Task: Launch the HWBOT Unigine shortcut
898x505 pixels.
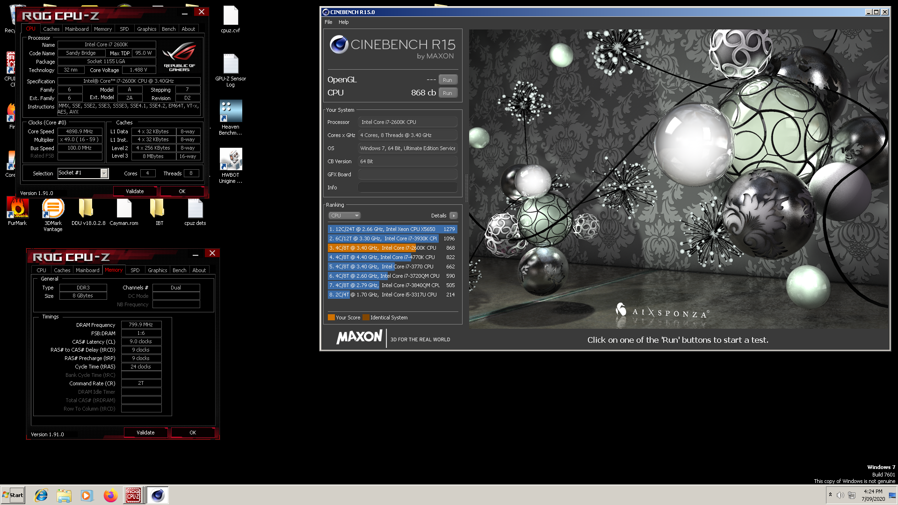Action: tap(231, 166)
